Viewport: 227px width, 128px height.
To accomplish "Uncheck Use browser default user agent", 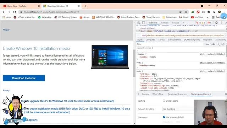I will point(164,117).
